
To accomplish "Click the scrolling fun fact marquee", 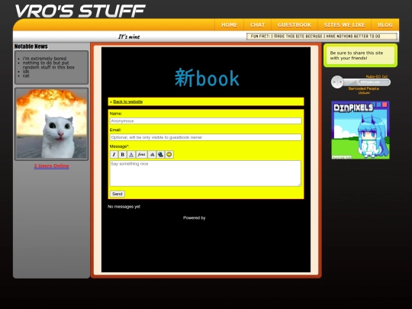I will pyautogui.click(x=322, y=37).
